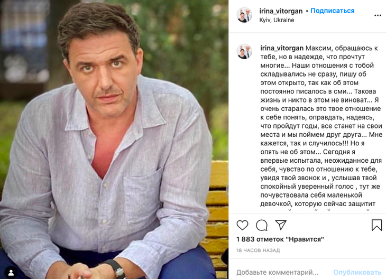Open the avatar beside the caption text
Screen dimensions: 386x279
tap(244, 51)
